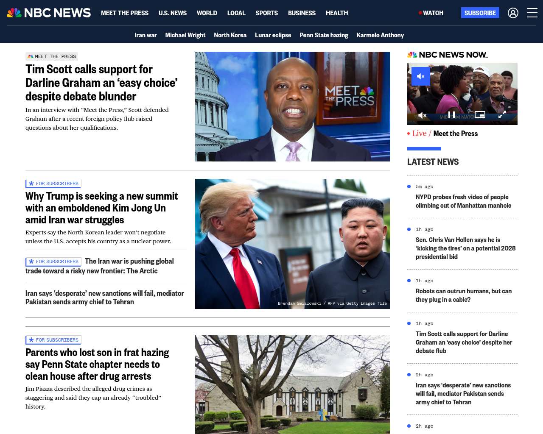The width and height of the screenshot is (543, 434).
Task: Click the Latest News heading
Action: 433,162
